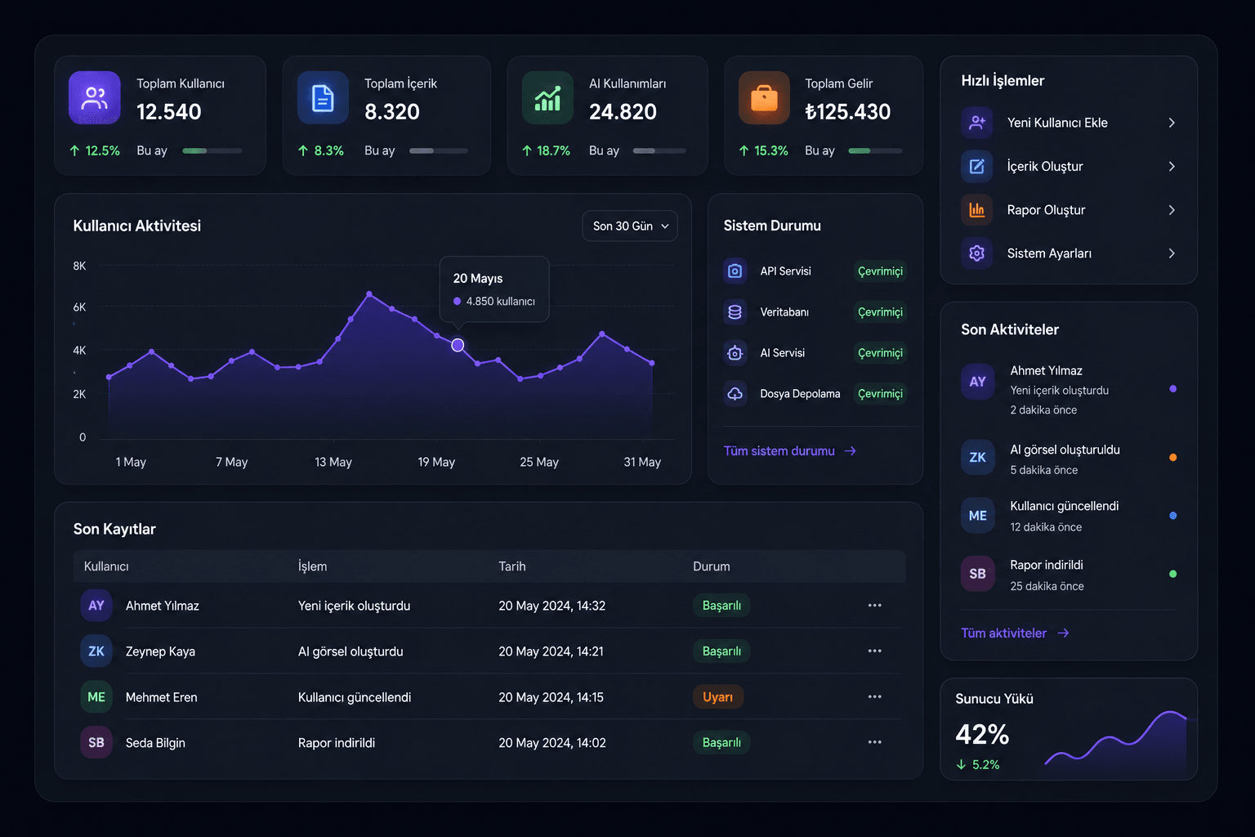Viewport: 1255px width, 837px height.
Task: Click Durum column header
Action: point(712,566)
